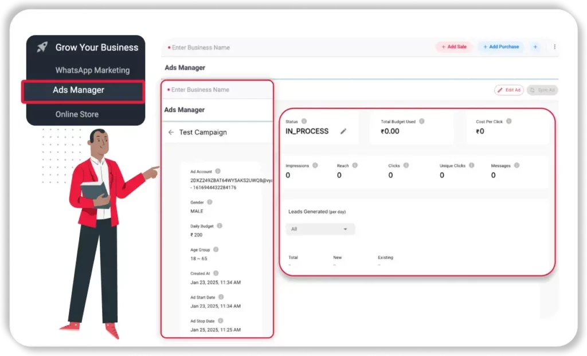Open Ads Manager from the sidebar menu
Screen dimensions: 587x356
[x=79, y=90]
